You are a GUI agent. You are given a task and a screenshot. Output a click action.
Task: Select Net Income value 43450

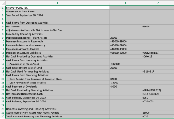tap(158, 26)
